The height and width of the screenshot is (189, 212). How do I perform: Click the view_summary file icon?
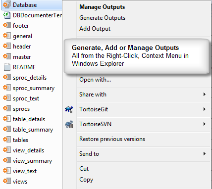coord(7,161)
